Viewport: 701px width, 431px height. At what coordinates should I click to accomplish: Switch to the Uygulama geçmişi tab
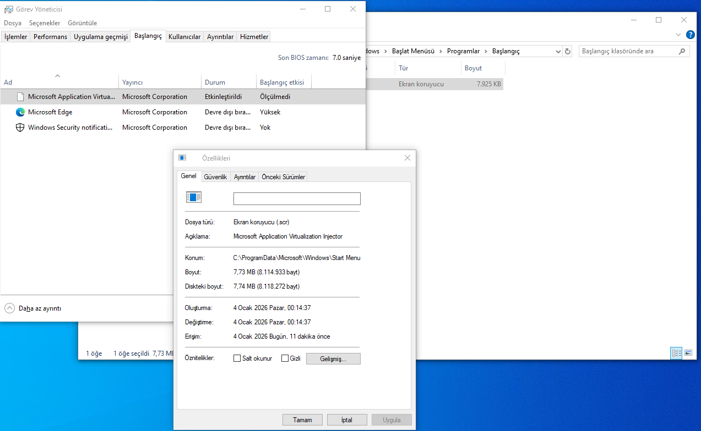coord(100,37)
